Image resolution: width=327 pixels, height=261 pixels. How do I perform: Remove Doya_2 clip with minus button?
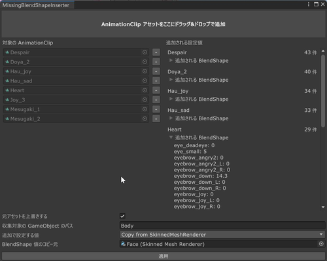pyautogui.click(x=156, y=62)
